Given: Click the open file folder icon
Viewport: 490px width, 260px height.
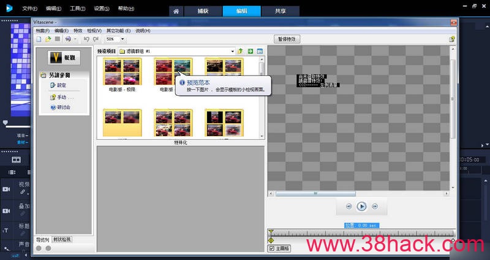Looking at the screenshot, I should point(48,39).
